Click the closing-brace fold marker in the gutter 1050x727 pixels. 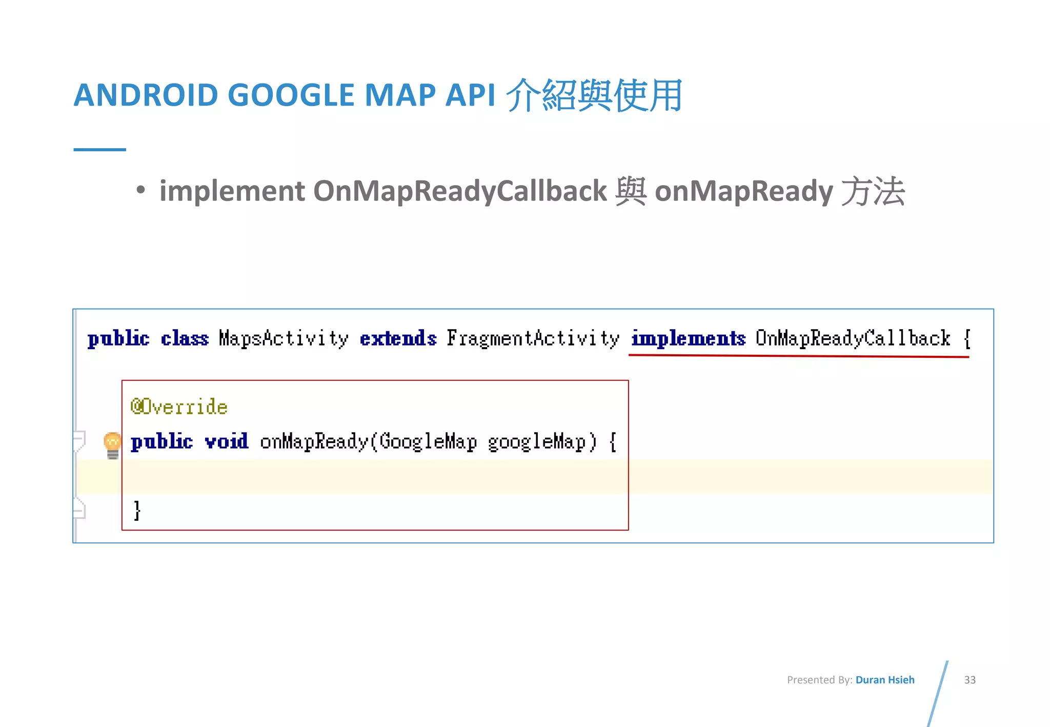(79, 508)
